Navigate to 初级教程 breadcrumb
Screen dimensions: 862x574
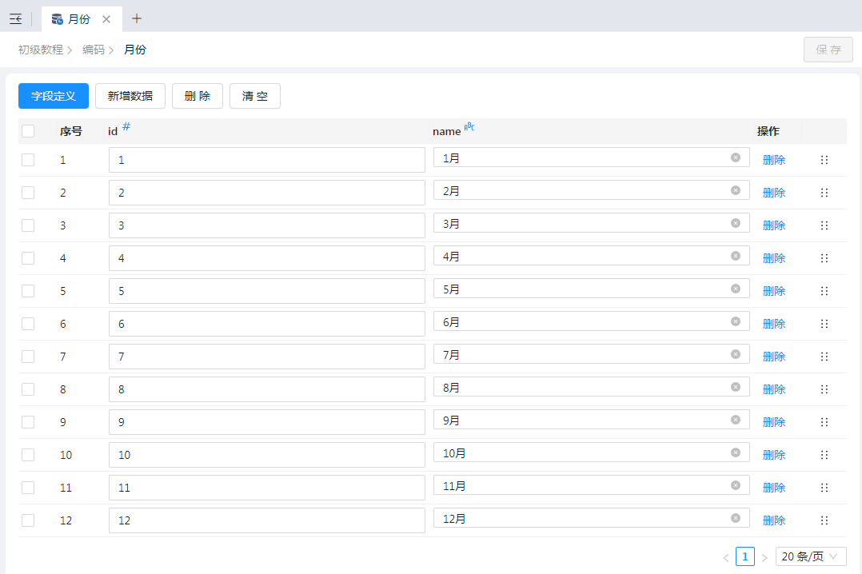click(40, 50)
